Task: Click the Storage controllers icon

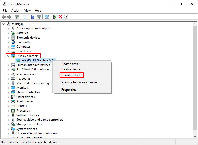Action: coord(13,124)
